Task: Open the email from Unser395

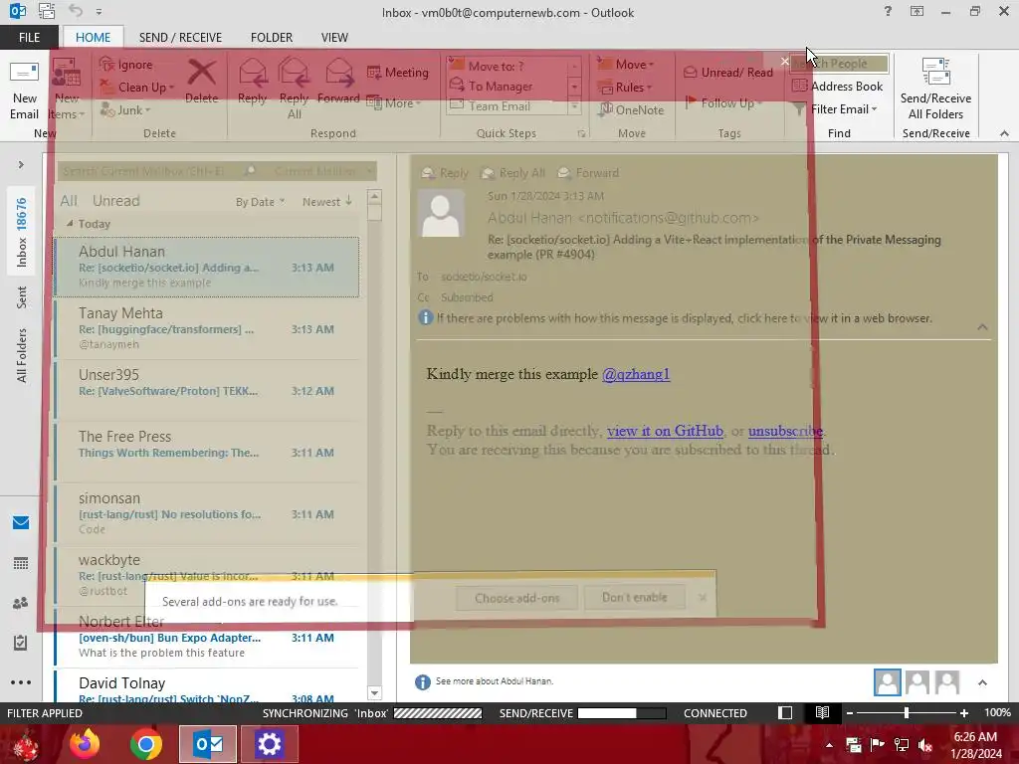Action: (x=207, y=390)
